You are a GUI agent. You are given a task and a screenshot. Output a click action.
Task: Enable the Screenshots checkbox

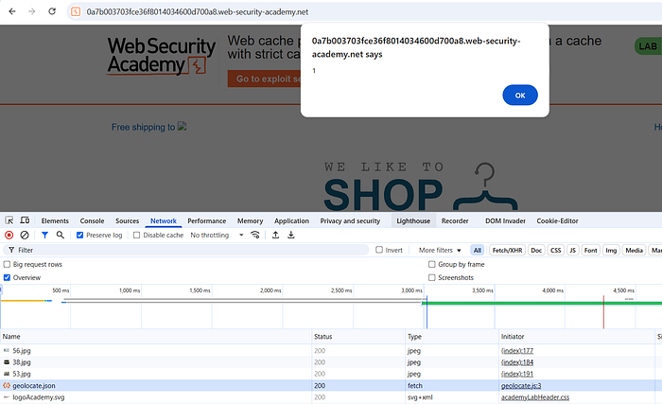[431, 277]
